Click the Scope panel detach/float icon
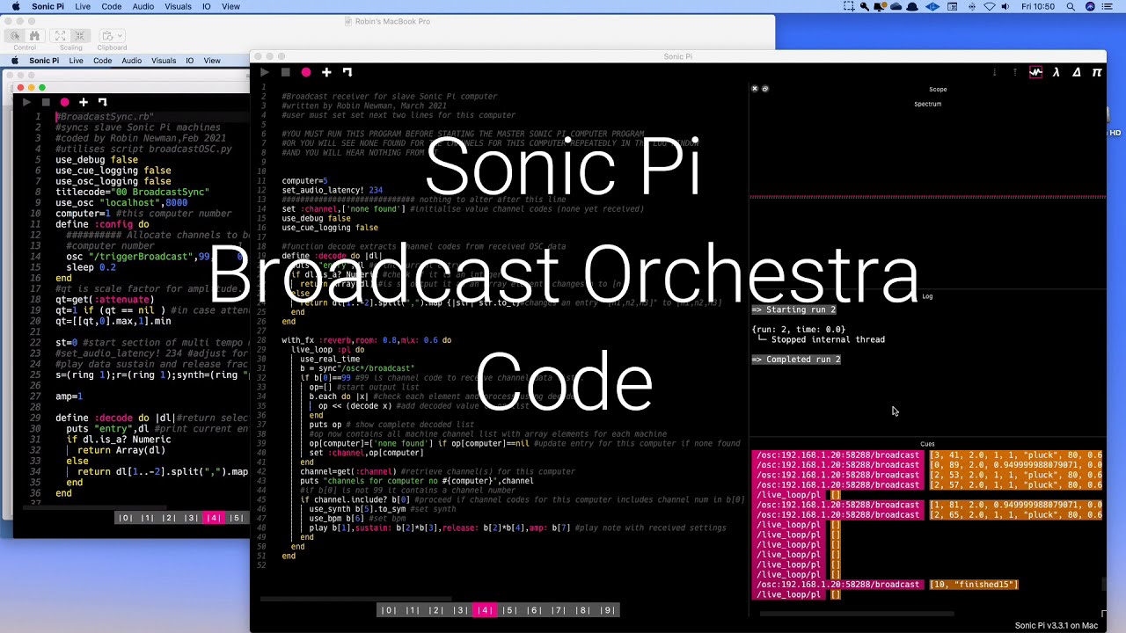Viewport: 1126px width, 633px height. click(764, 89)
